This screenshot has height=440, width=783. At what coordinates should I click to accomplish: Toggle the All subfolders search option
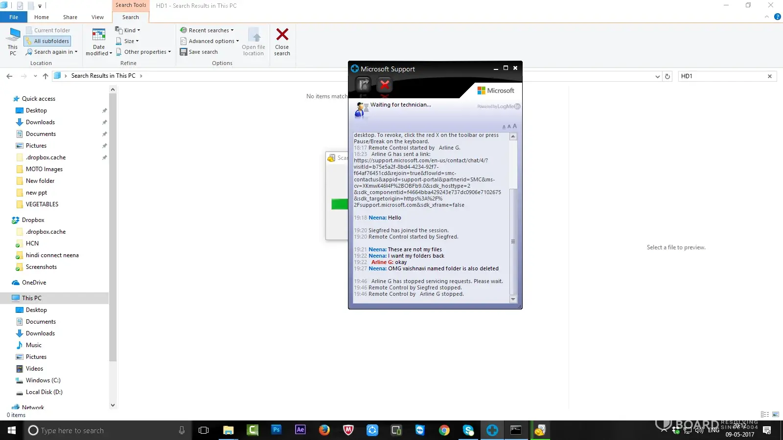(x=47, y=41)
